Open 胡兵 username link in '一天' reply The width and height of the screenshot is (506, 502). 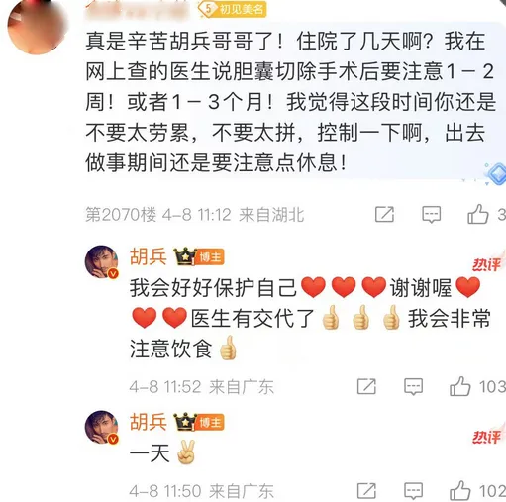149,422
